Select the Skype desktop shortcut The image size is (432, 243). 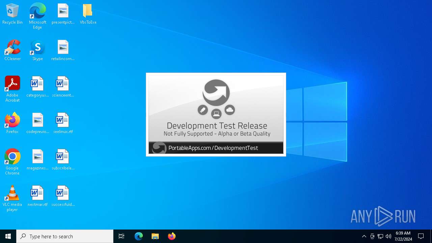(37, 51)
